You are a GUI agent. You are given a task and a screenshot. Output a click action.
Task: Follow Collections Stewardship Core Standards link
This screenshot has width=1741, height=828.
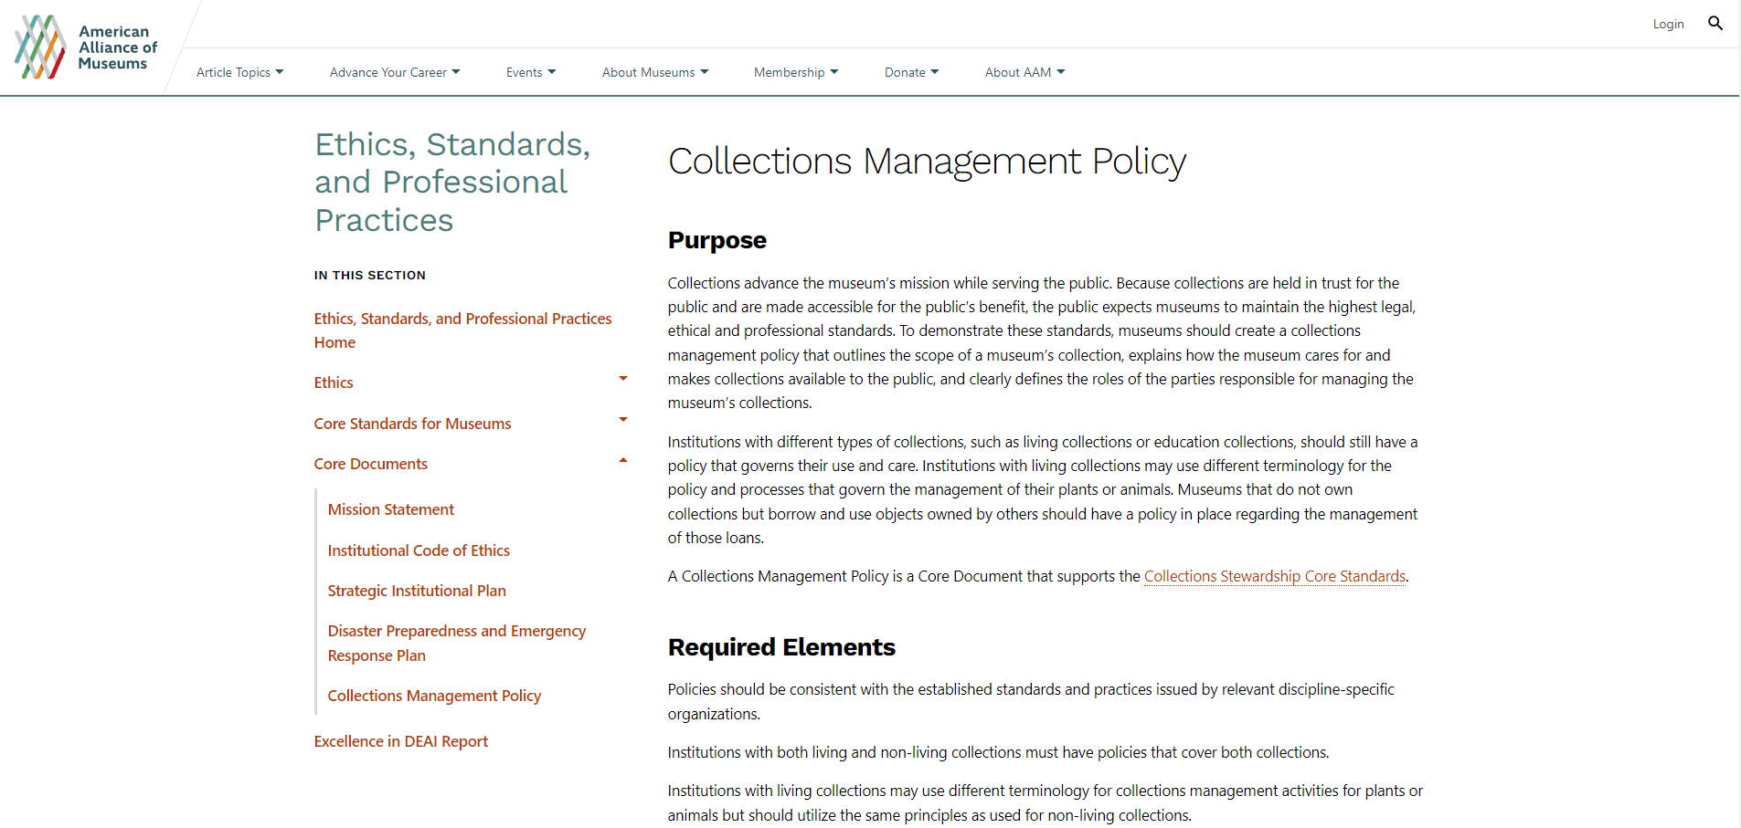coord(1275,576)
